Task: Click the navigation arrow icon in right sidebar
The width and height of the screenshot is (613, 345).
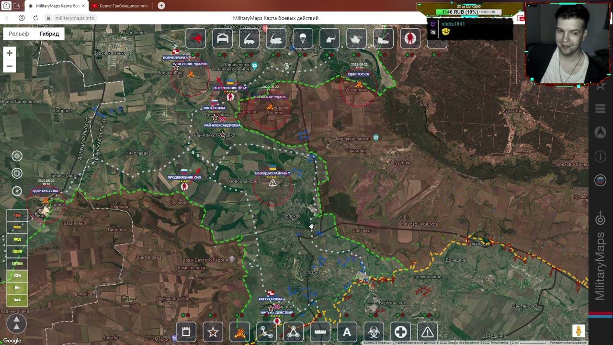Action: pos(601,132)
